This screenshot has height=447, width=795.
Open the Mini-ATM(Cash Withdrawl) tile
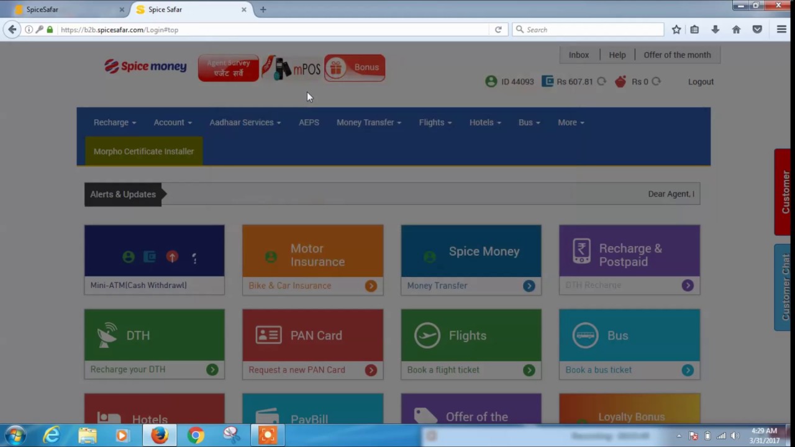[154, 260]
